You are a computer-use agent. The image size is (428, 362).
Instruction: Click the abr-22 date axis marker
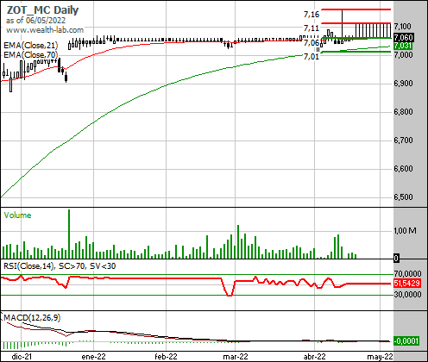(x=314, y=357)
